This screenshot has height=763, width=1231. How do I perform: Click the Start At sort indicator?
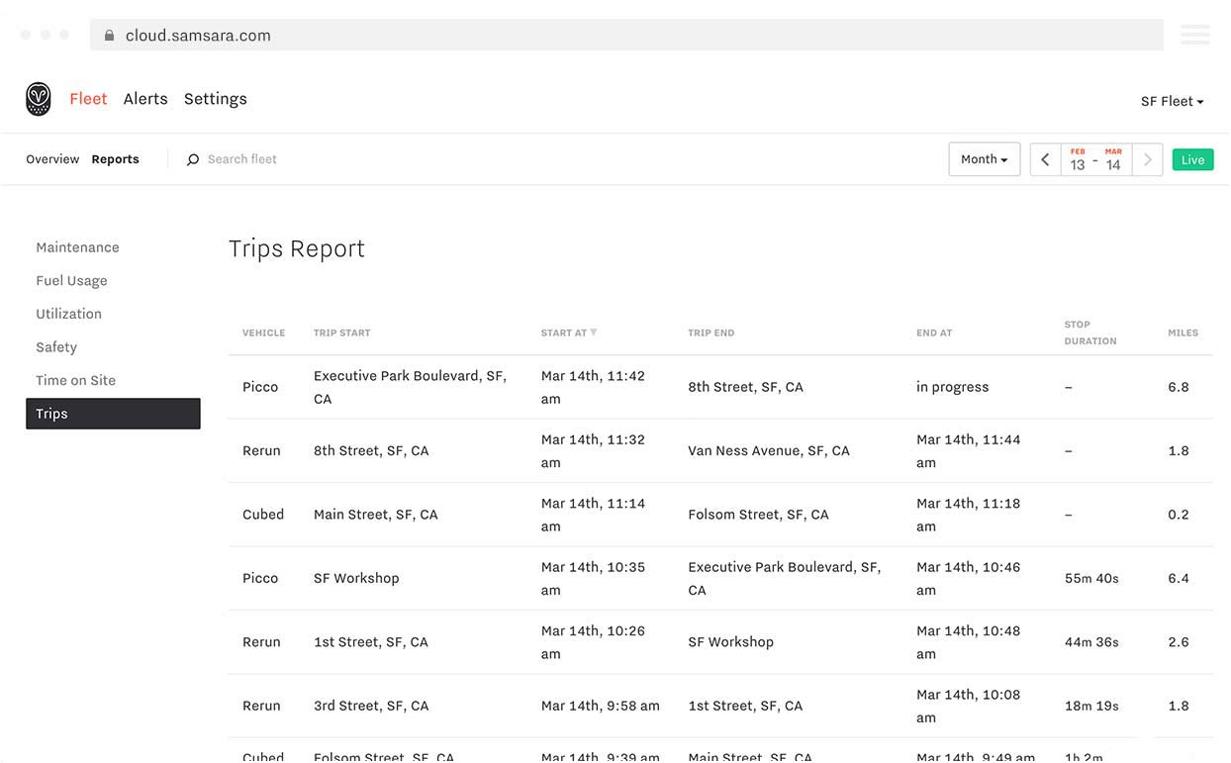(594, 333)
